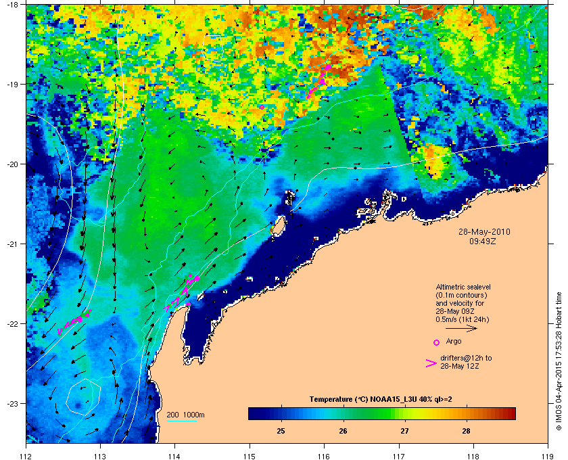Click the magenta drifter track near 112.7E 22S

74,321
